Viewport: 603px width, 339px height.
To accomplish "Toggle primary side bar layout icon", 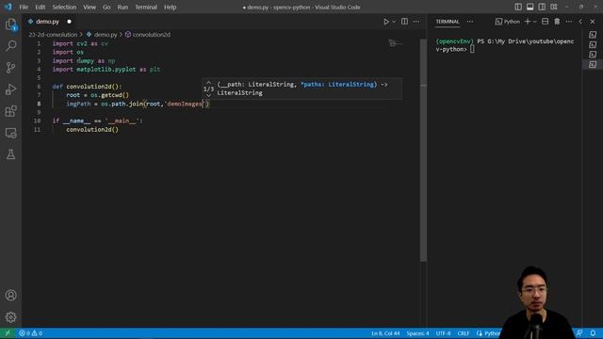I will 518,7.
